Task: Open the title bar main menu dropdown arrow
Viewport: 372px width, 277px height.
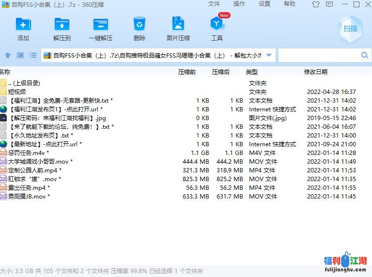Action: click(329, 4)
